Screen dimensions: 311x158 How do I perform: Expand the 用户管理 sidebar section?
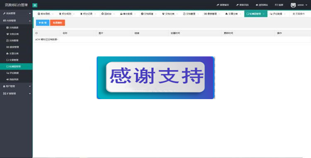pyautogui.click(x=16, y=86)
